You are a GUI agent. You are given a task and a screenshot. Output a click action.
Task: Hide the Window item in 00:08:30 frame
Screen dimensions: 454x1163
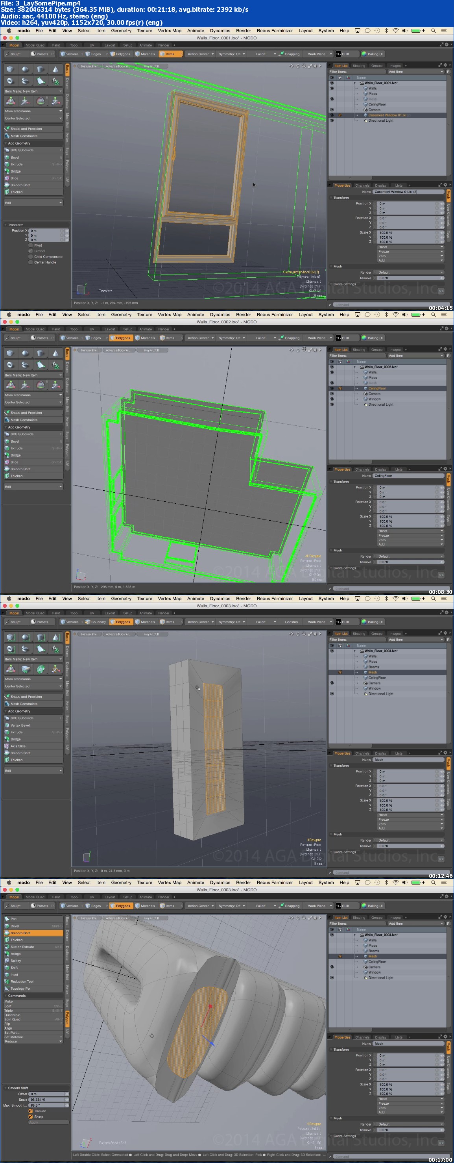tap(332, 399)
